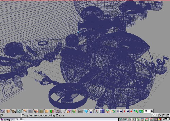Click the 3D axes icon

[x=96, y=111]
